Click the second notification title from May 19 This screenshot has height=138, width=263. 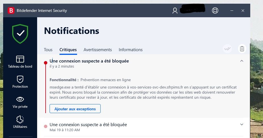(88, 124)
